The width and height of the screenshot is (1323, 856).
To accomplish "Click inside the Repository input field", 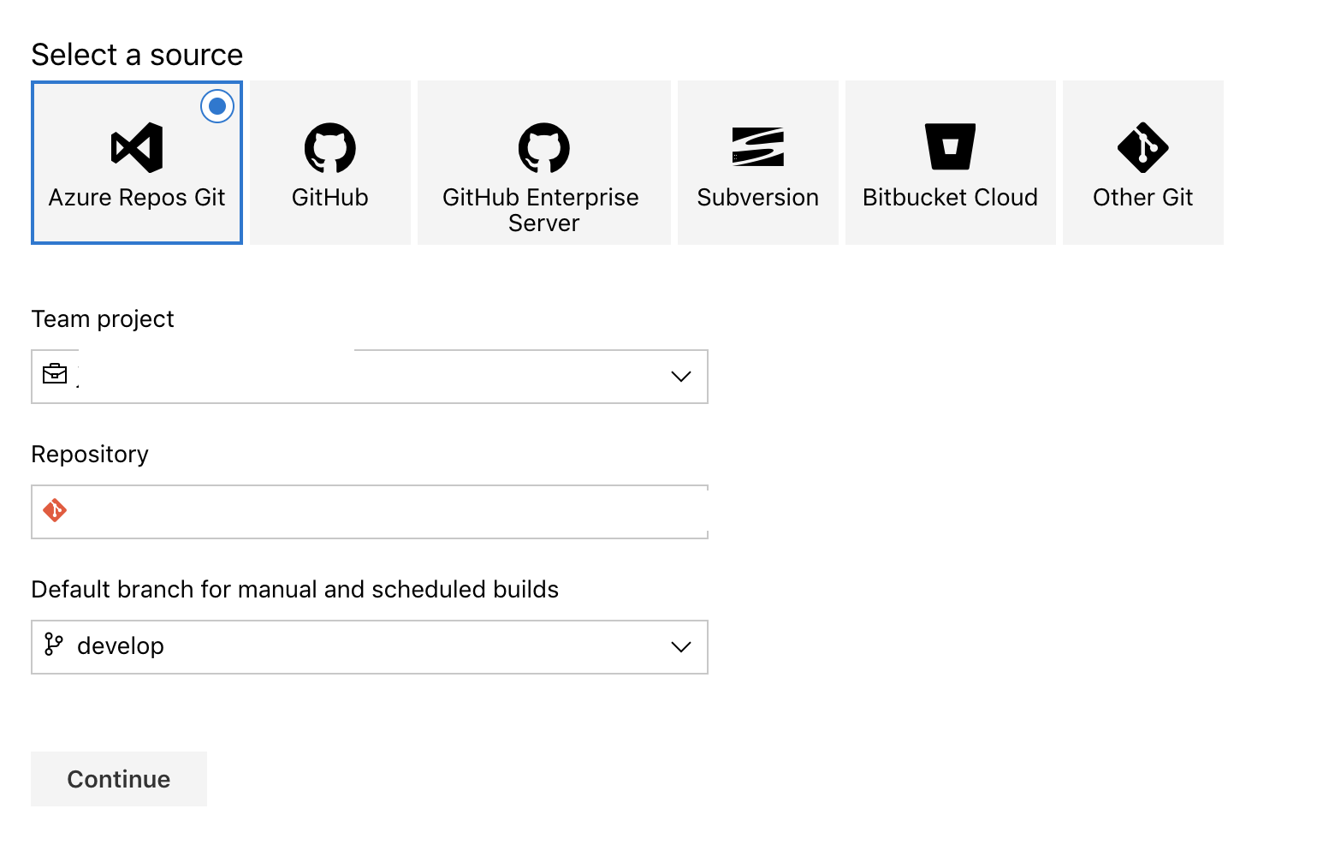I will 368,511.
